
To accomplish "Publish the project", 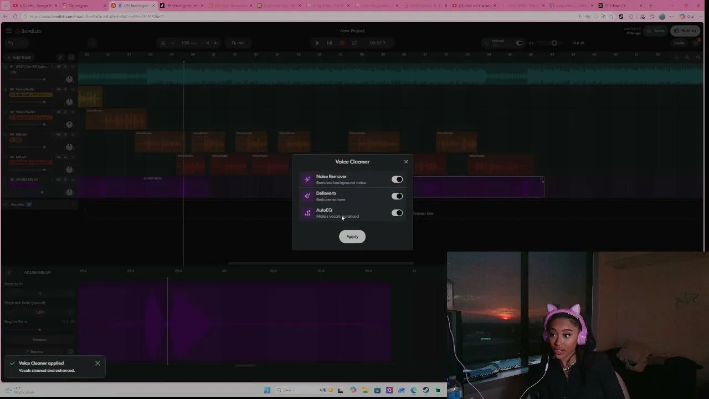I will pyautogui.click(x=685, y=31).
